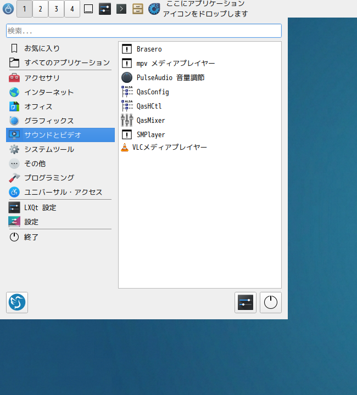Start VLCメディアプレイヤー
Viewport: 357px width, 395px height.
pyautogui.click(x=200, y=148)
